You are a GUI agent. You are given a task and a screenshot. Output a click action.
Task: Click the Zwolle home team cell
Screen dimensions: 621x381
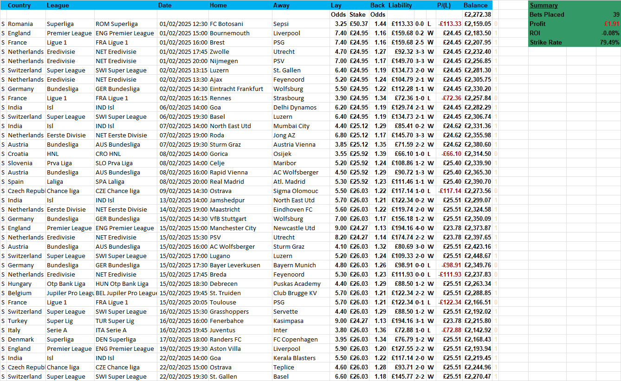(x=240, y=52)
